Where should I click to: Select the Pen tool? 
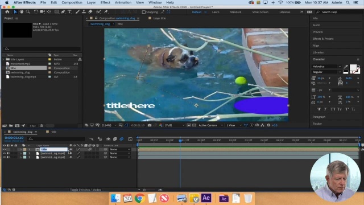pos(63,12)
